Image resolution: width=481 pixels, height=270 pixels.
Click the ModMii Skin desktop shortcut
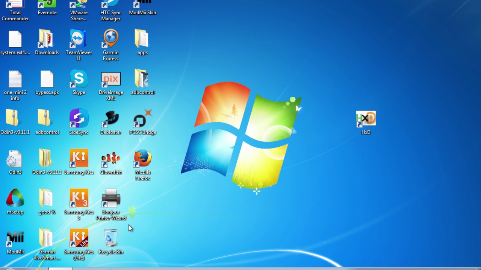[142, 8]
